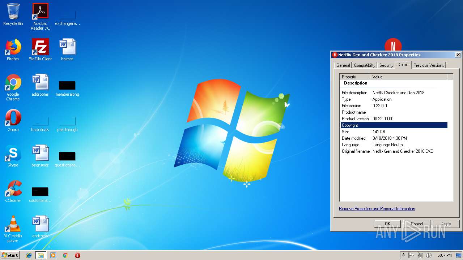This screenshot has width=463, height=260.
Task: Open the volume speaker tray icon
Action: click(429, 255)
